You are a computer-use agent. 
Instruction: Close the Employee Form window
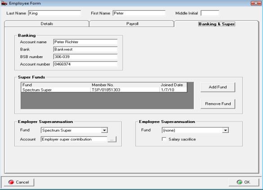click(x=256, y=3)
